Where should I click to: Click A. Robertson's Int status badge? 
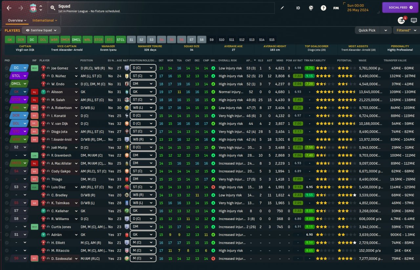(34, 108)
